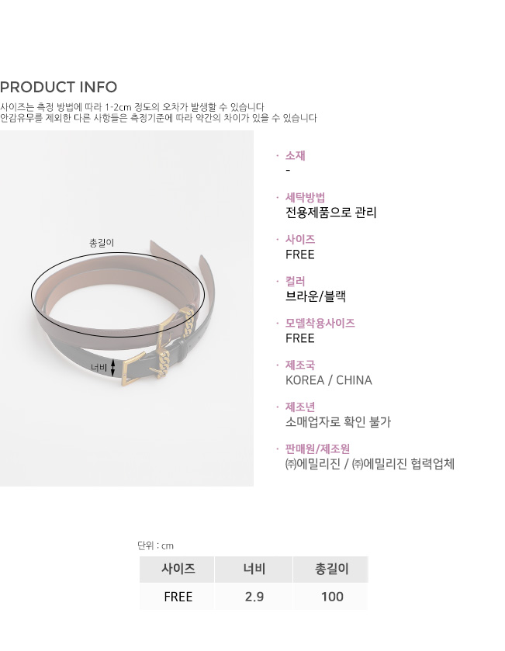Image resolution: width=505 pixels, height=651 pixels.
Task: Click the 제조년 label
Action: point(300,407)
